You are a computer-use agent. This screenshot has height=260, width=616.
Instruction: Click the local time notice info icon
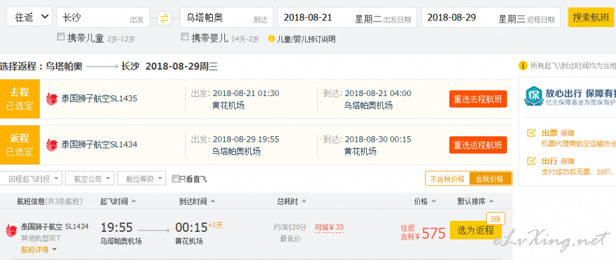click(523, 65)
